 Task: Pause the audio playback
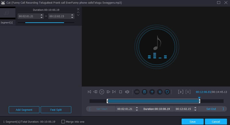(102, 92)
